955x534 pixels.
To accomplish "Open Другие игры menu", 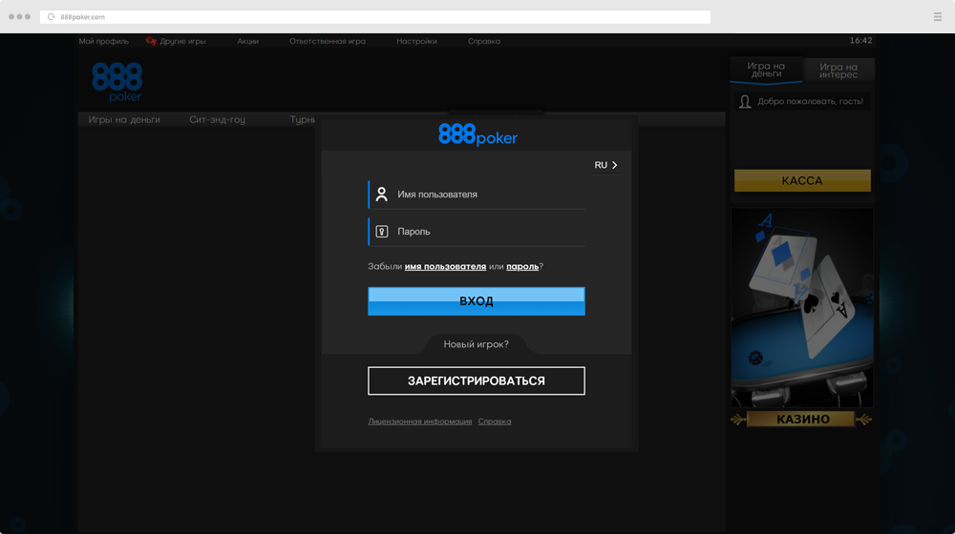I will [x=182, y=41].
